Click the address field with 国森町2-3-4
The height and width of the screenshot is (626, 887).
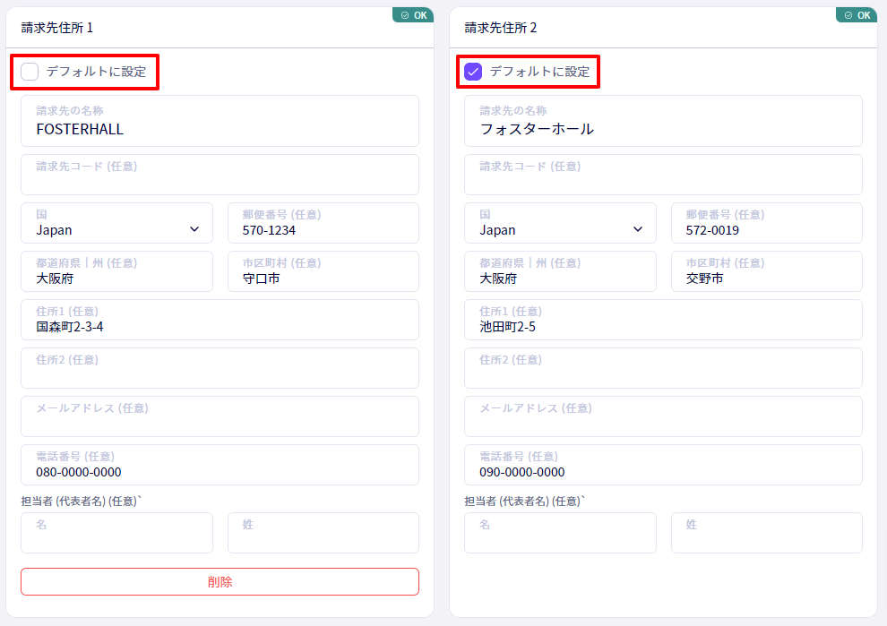(220, 320)
